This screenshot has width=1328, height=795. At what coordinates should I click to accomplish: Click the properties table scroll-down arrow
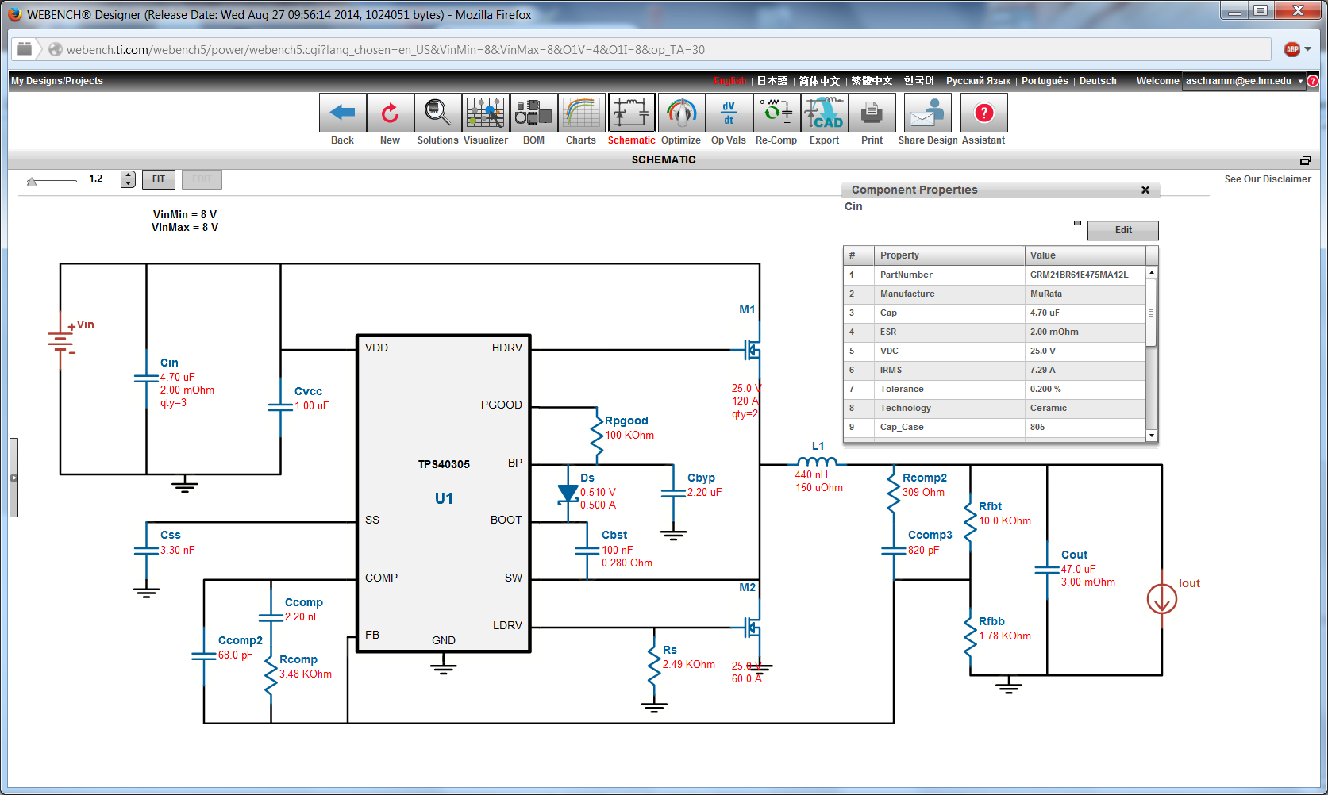(x=1152, y=435)
